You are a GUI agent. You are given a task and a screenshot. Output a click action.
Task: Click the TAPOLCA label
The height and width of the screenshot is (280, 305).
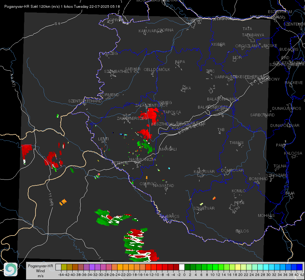tap(172, 112)
